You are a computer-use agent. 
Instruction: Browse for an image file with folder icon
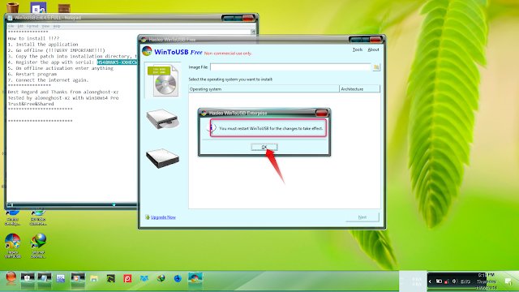(376, 67)
